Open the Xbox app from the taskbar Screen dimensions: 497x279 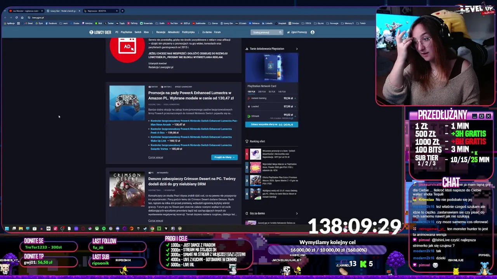tap(97, 229)
